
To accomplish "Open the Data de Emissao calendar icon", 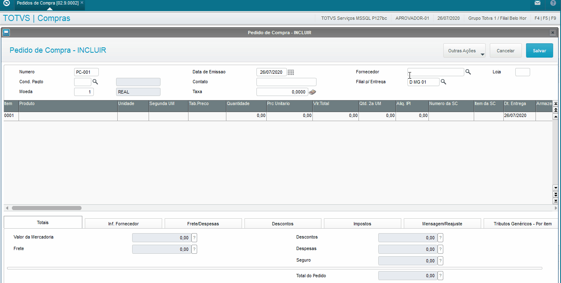I will (291, 72).
